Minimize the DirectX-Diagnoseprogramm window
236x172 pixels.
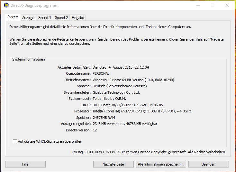pos(198,5)
